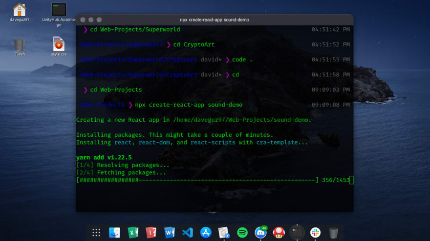Launch the red presentation app in dock
The width and height of the screenshot is (430, 241).
coord(151,233)
